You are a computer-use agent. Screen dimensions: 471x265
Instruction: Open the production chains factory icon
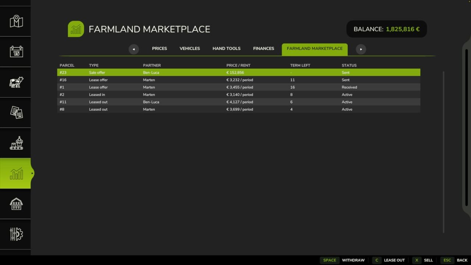[16, 143]
